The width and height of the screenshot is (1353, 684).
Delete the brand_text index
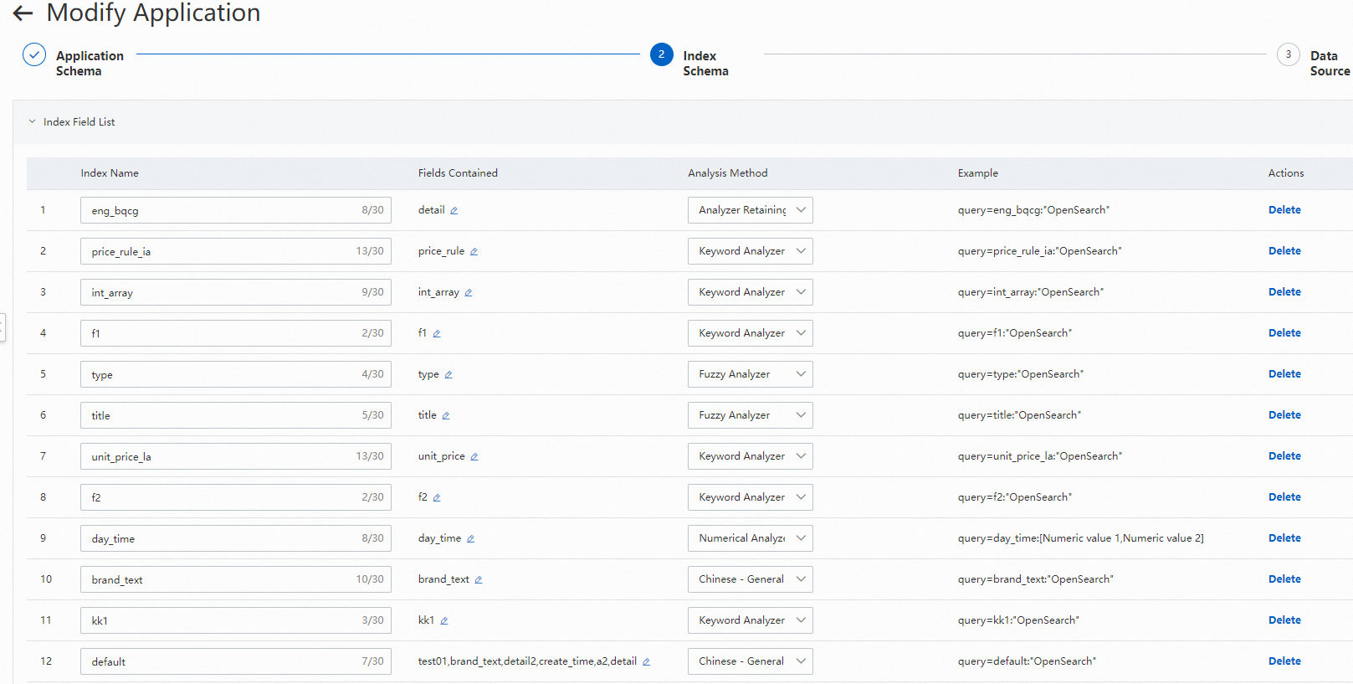pos(1284,579)
